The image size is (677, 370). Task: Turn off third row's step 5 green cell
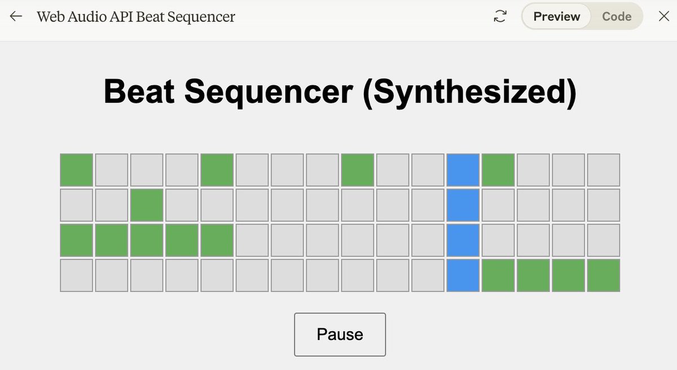pyautogui.click(x=217, y=240)
